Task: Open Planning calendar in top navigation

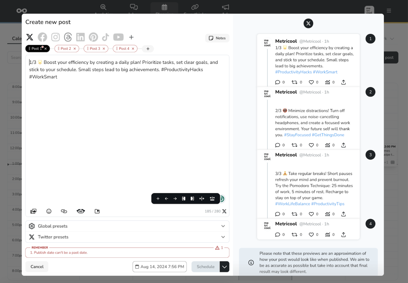Action: tap(164, 9)
